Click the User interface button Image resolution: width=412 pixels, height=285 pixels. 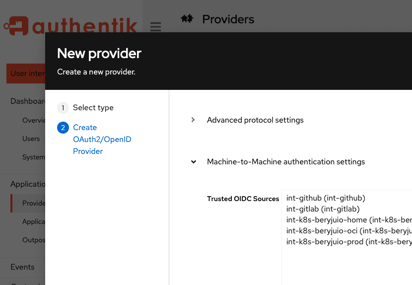[x=26, y=73]
